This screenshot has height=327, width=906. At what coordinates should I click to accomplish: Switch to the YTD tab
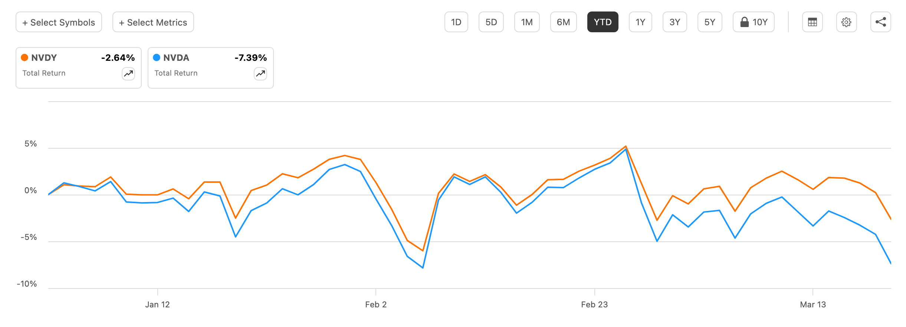click(603, 22)
